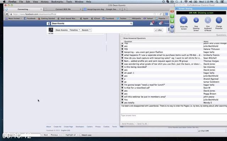Click the Like button on the page
227x141 pixels.
pyautogui.click(x=159, y=30)
